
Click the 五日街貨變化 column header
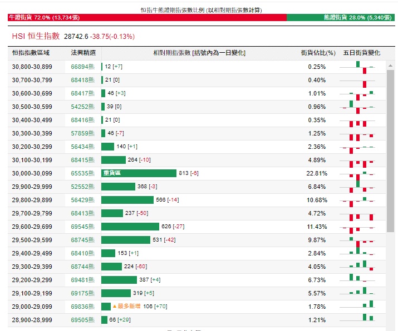coord(361,53)
